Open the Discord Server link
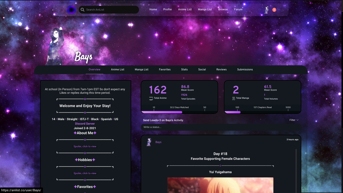Viewport: 343px width, 193px height. (85, 123)
